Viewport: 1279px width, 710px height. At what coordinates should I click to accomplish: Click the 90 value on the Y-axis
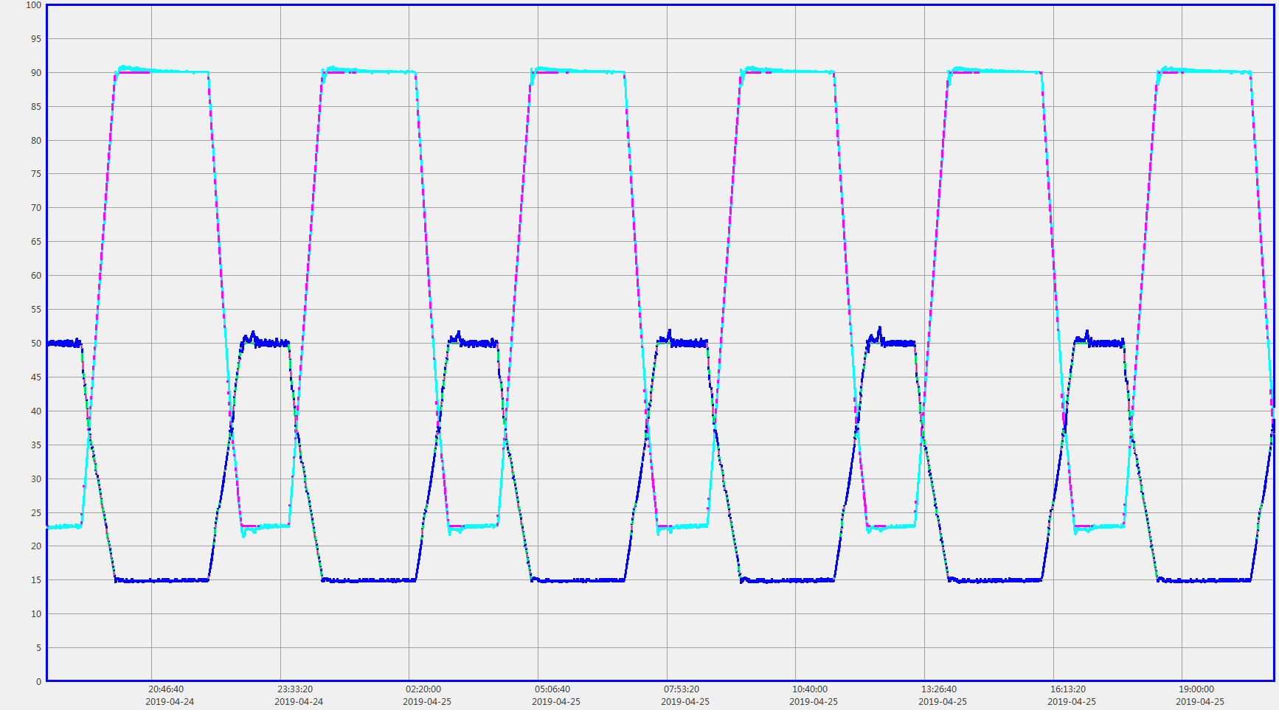36,73
